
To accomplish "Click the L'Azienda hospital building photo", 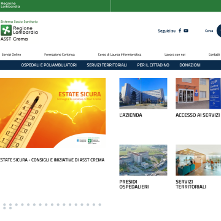I will click(143, 93).
